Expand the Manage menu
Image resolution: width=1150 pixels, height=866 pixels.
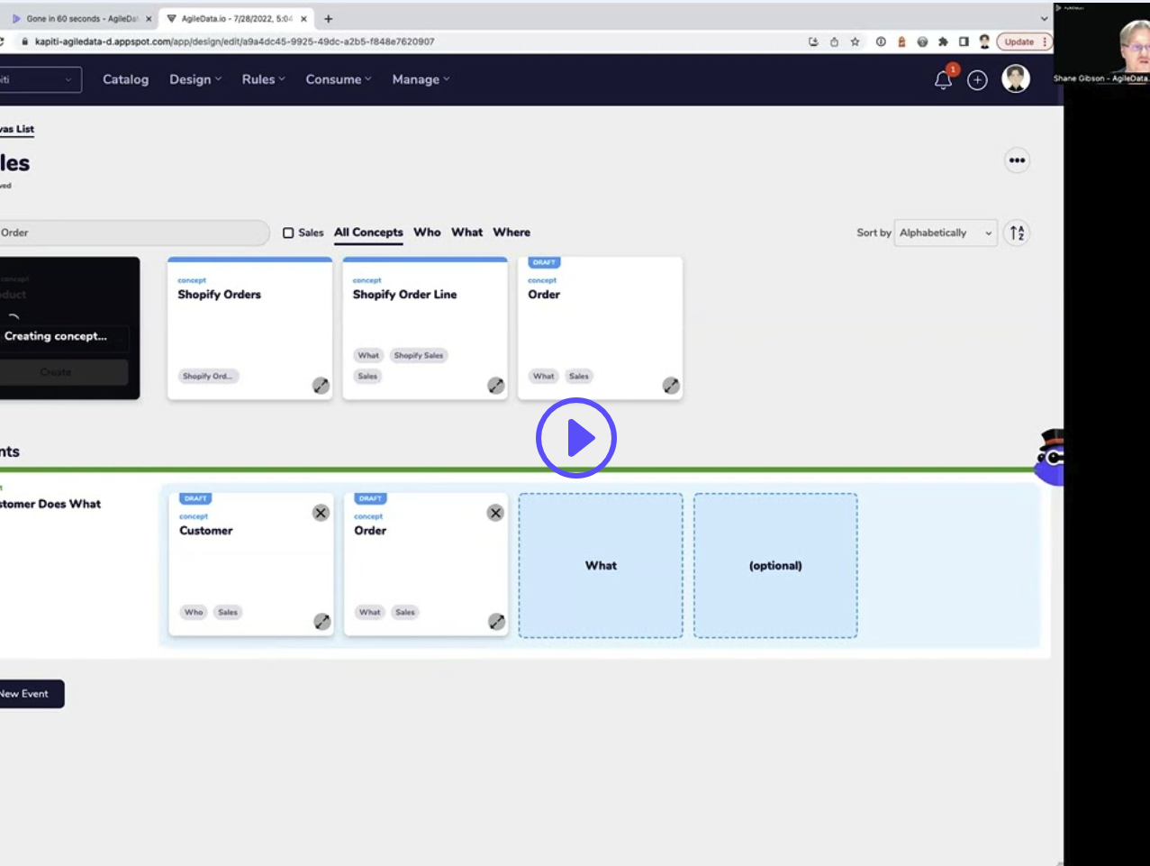coord(415,79)
